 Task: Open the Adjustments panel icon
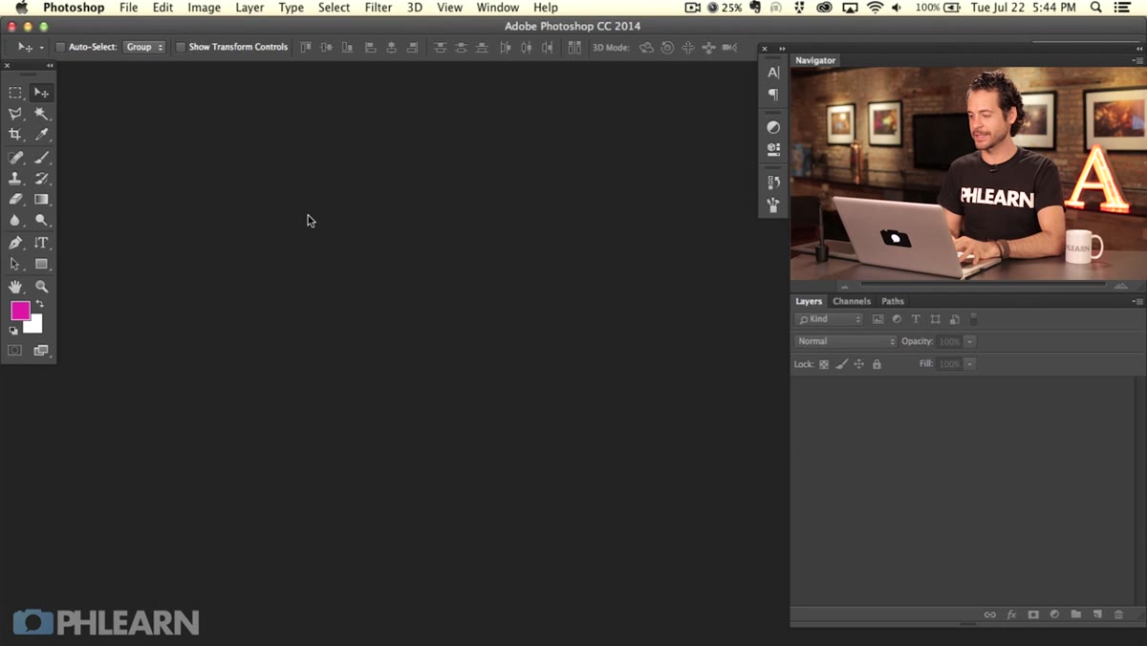pos(773,127)
